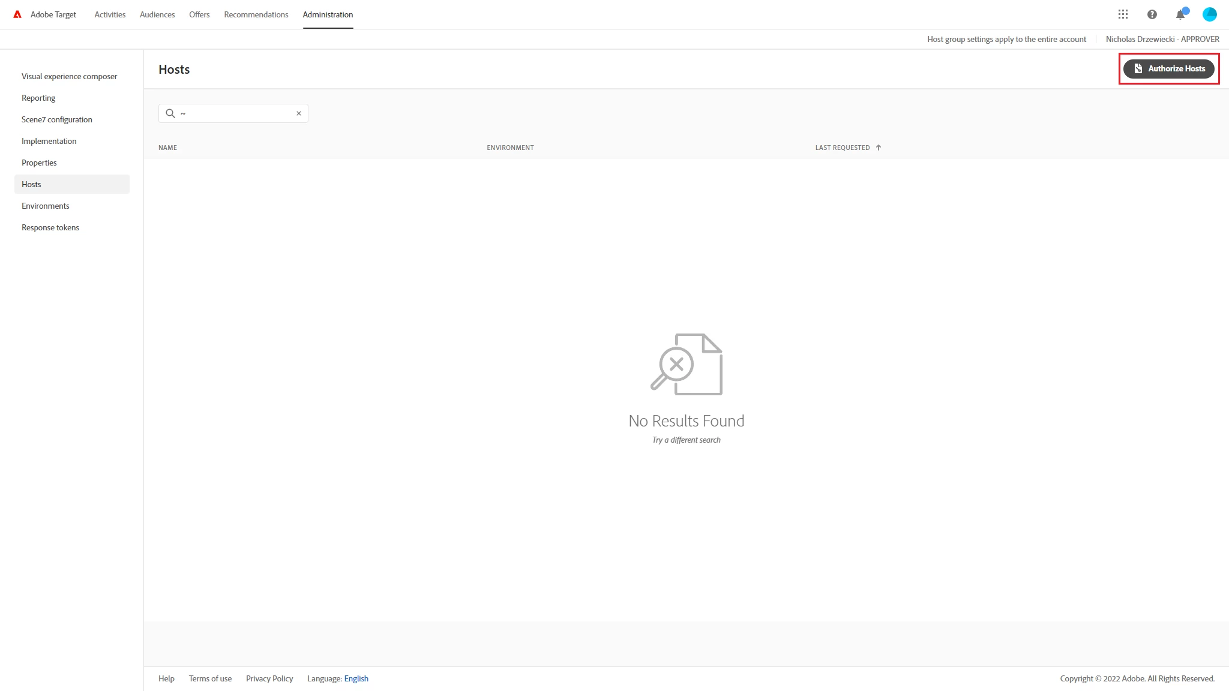The height and width of the screenshot is (691, 1229).
Task: Open the app switcher grid icon
Action: 1123,14
